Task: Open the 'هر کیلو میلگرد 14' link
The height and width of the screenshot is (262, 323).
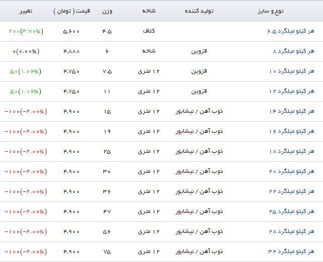Action: point(291,111)
